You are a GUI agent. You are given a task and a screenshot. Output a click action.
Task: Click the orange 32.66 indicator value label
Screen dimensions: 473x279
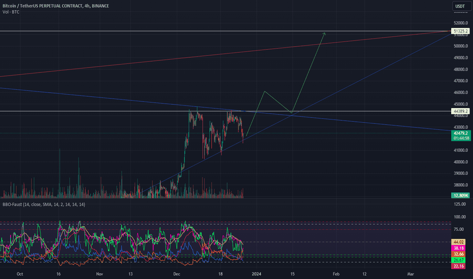(458, 254)
